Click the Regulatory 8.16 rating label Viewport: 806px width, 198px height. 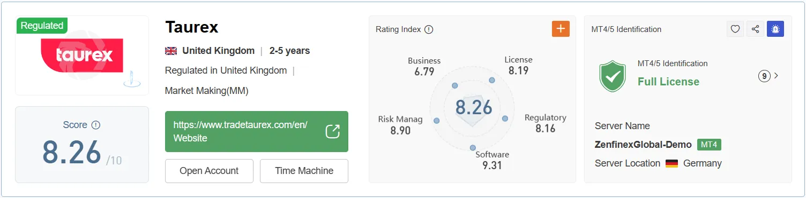(x=546, y=123)
